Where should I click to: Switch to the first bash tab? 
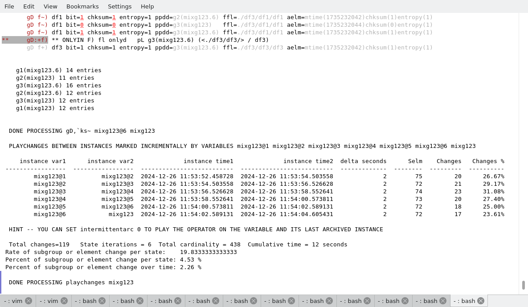tap(86, 301)
